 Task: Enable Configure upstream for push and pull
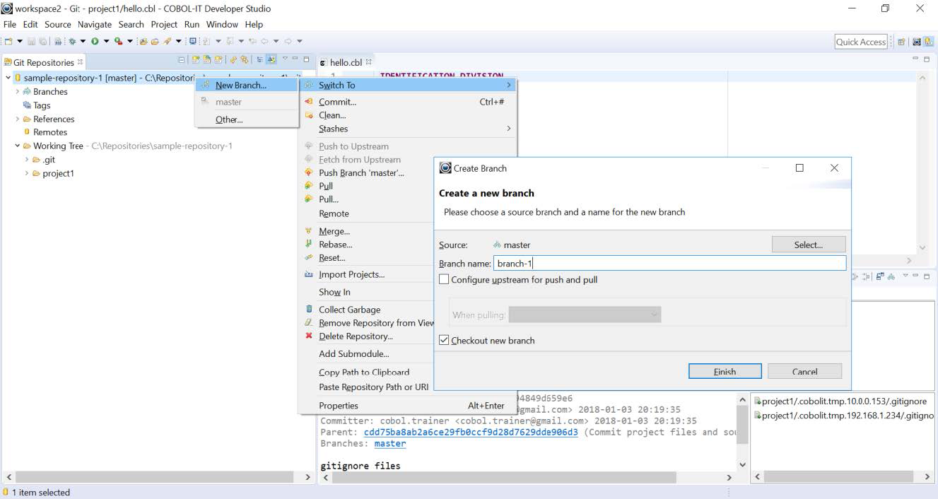tap(444, 279)
